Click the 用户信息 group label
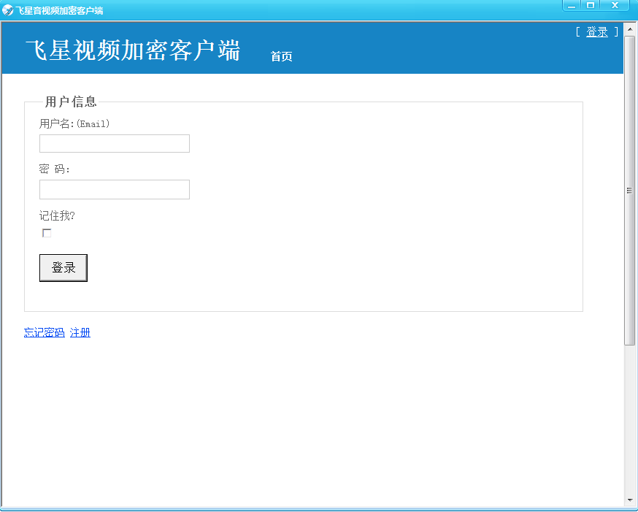Screen dimensions: 638x512 coord(71,102)
